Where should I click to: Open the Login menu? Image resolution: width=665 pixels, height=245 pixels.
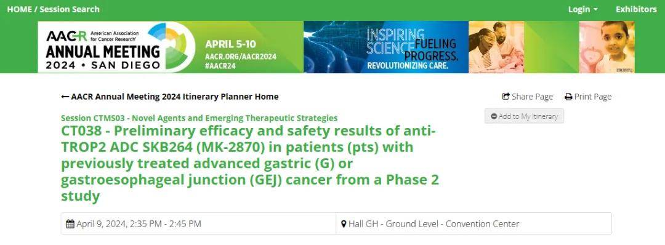(583, 9)
